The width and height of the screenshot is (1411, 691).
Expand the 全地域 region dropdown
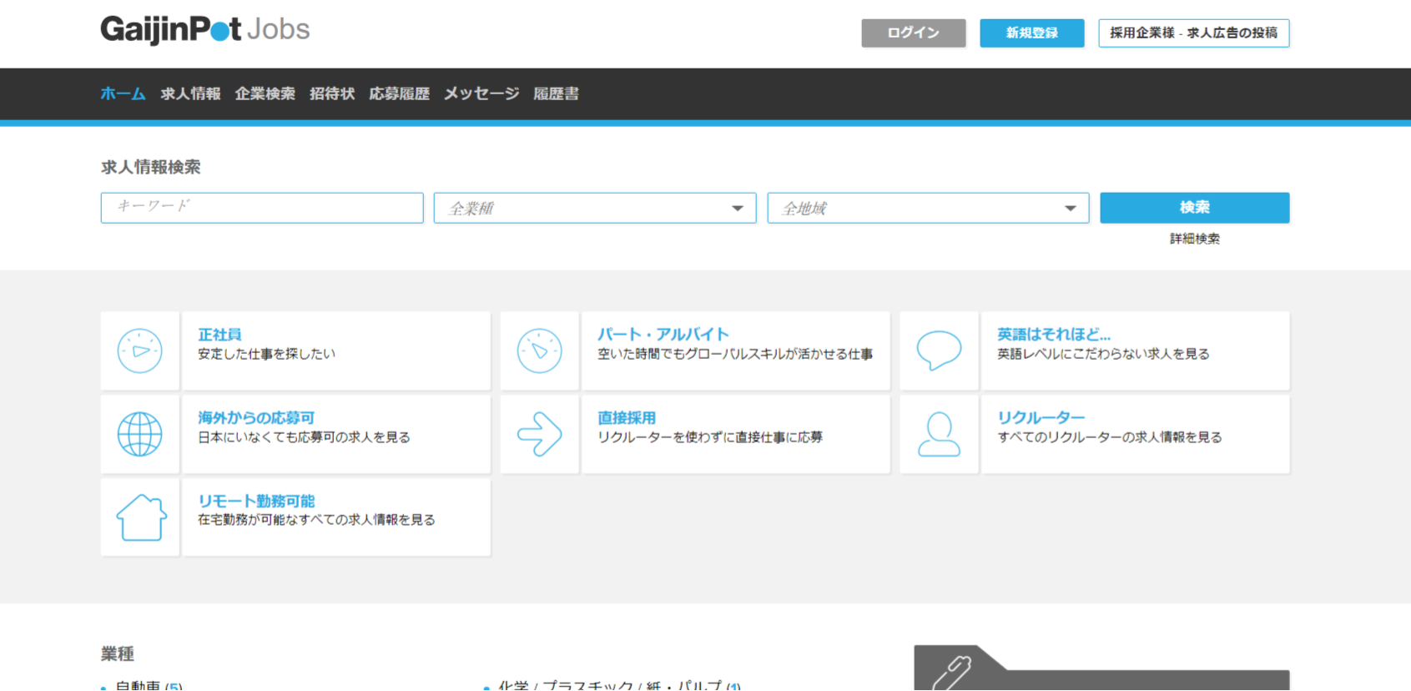coord(927,208)
